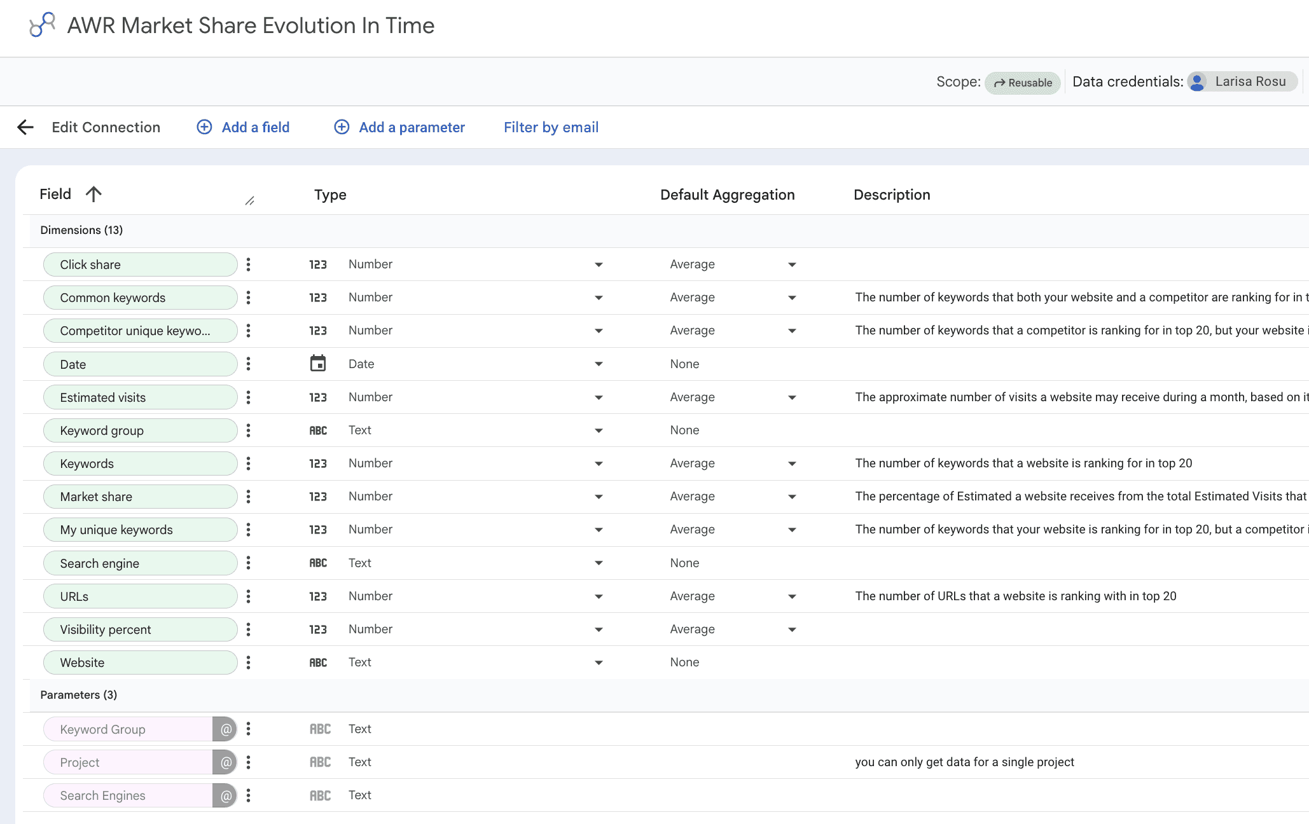1309x824 pixels.
Task: Open Type dropdown for Date field
Action: point(599,364)
